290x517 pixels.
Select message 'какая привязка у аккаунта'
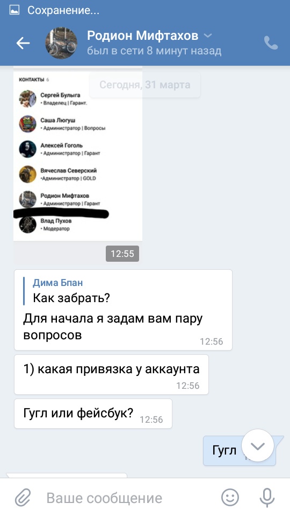[112, 374]
